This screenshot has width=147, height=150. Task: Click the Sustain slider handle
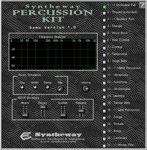pyautogui.click(x=63, y=115)
